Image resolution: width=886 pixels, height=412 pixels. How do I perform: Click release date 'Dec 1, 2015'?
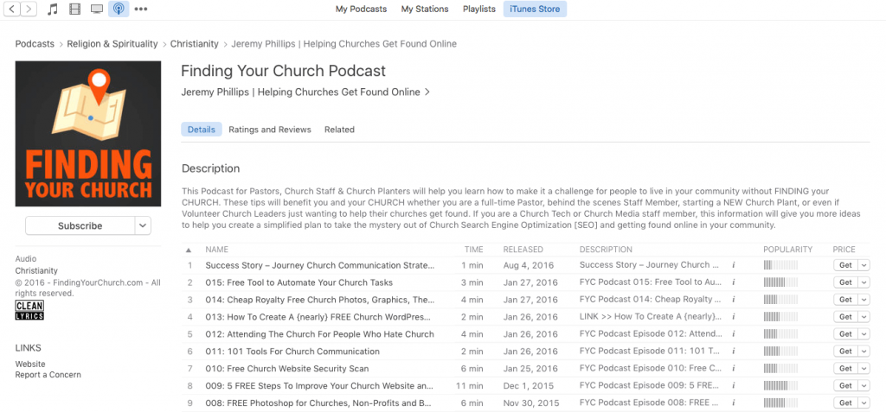coord(525,386)
